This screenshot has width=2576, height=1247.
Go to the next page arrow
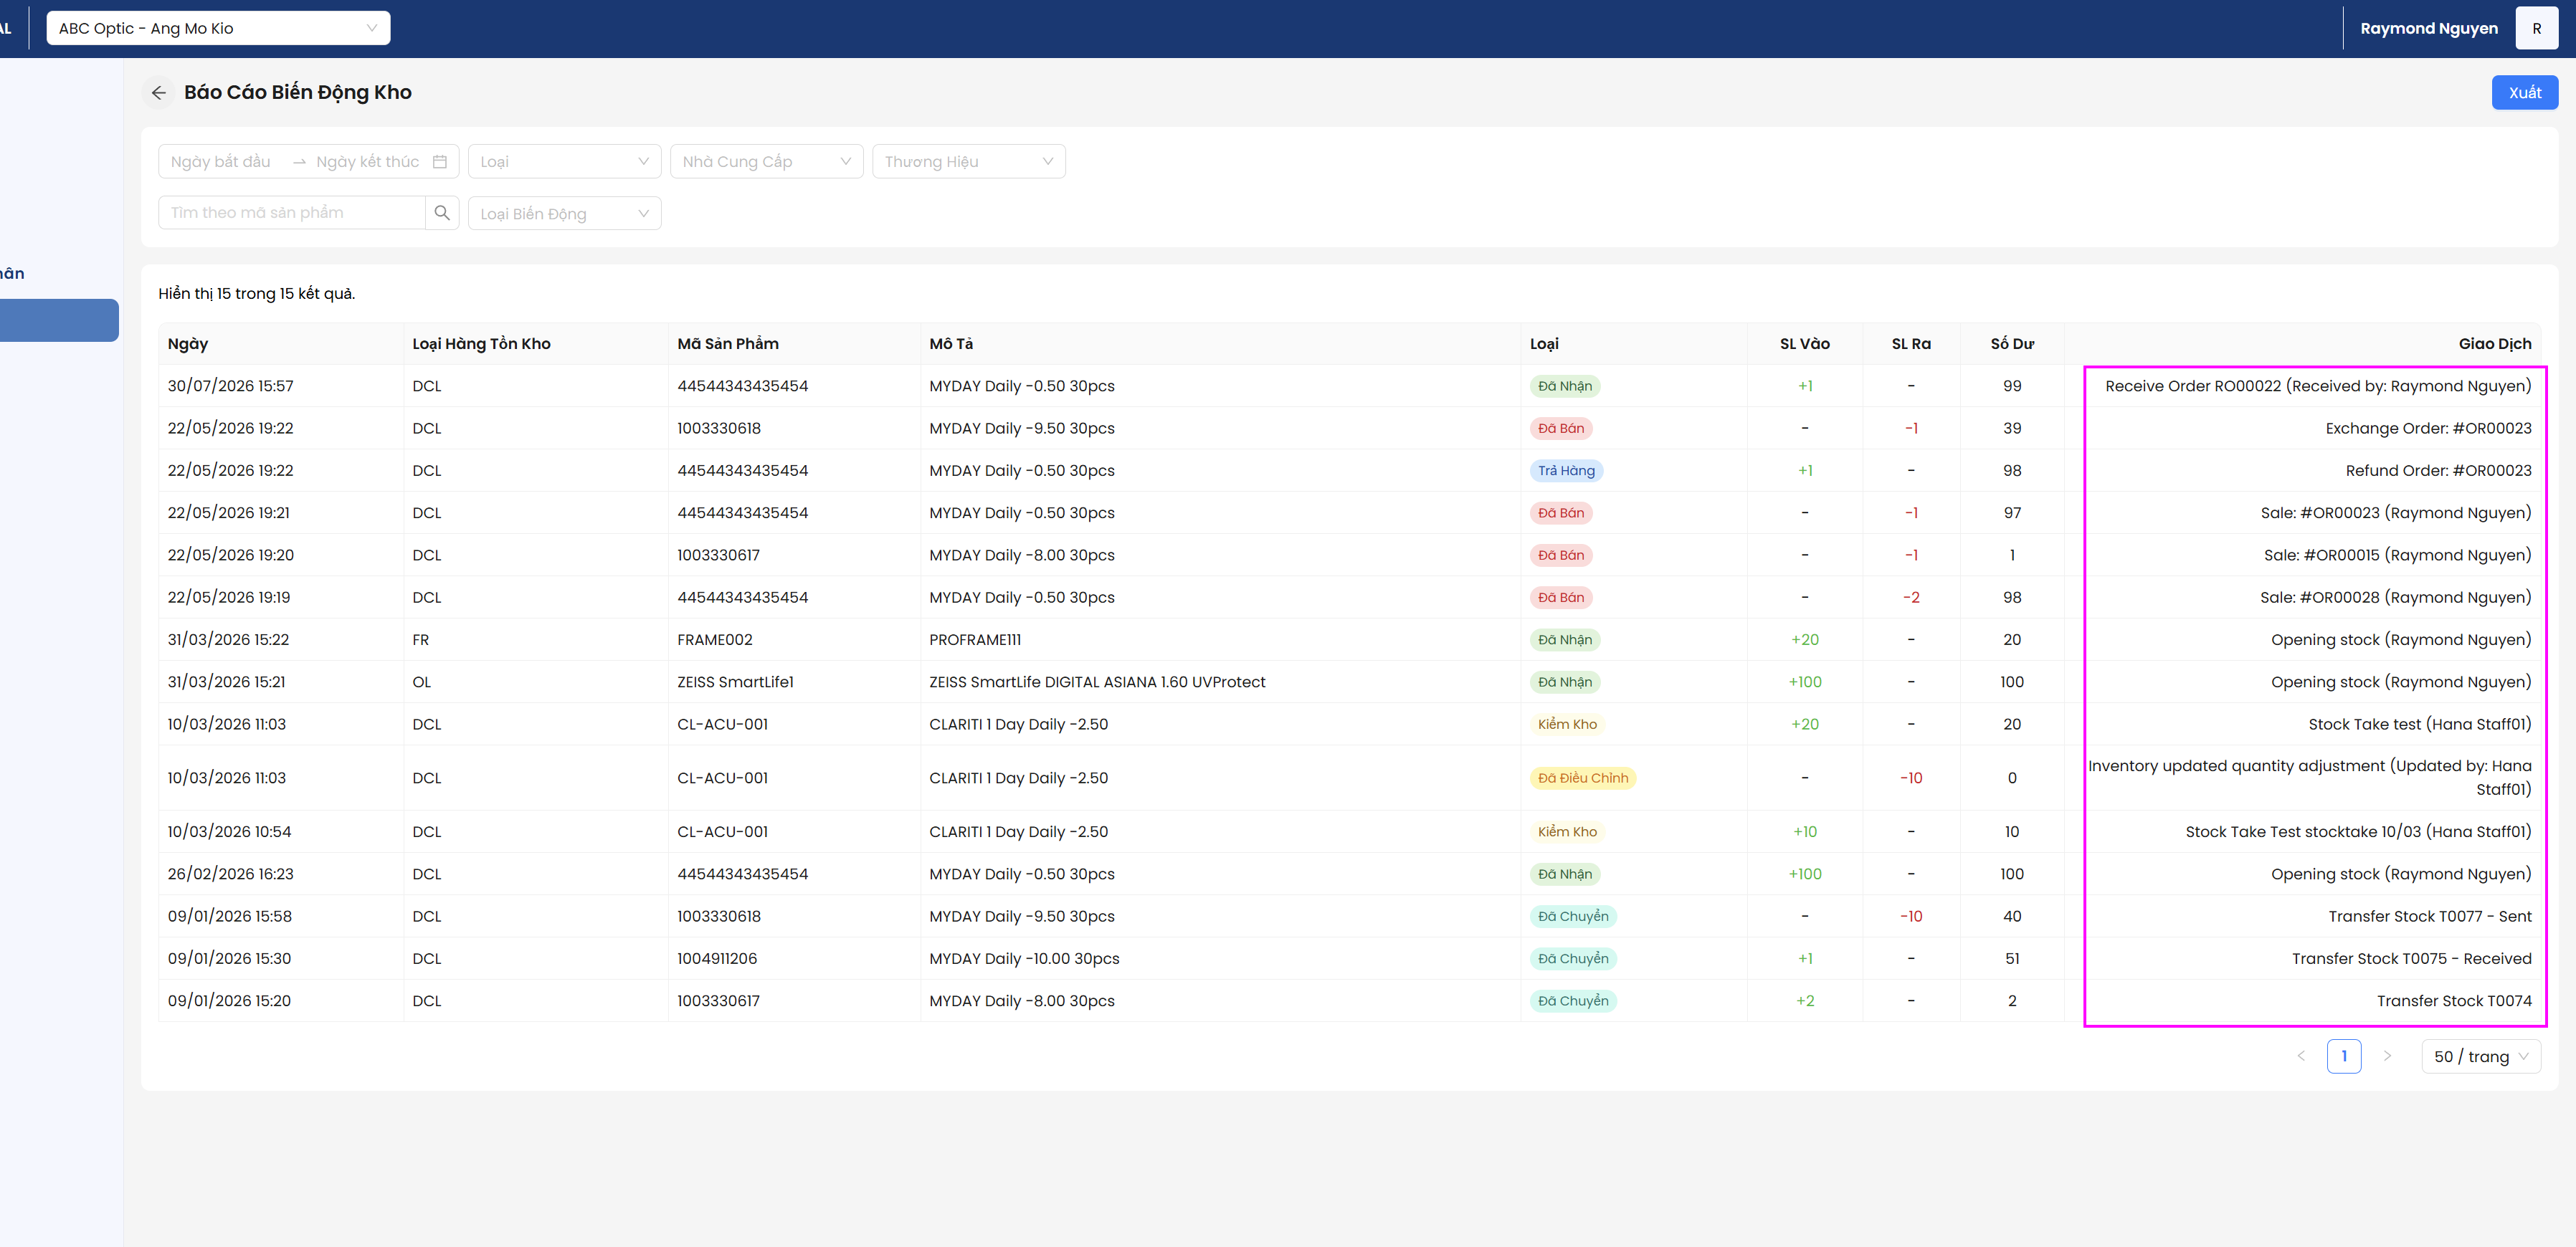[2387, 1056]
